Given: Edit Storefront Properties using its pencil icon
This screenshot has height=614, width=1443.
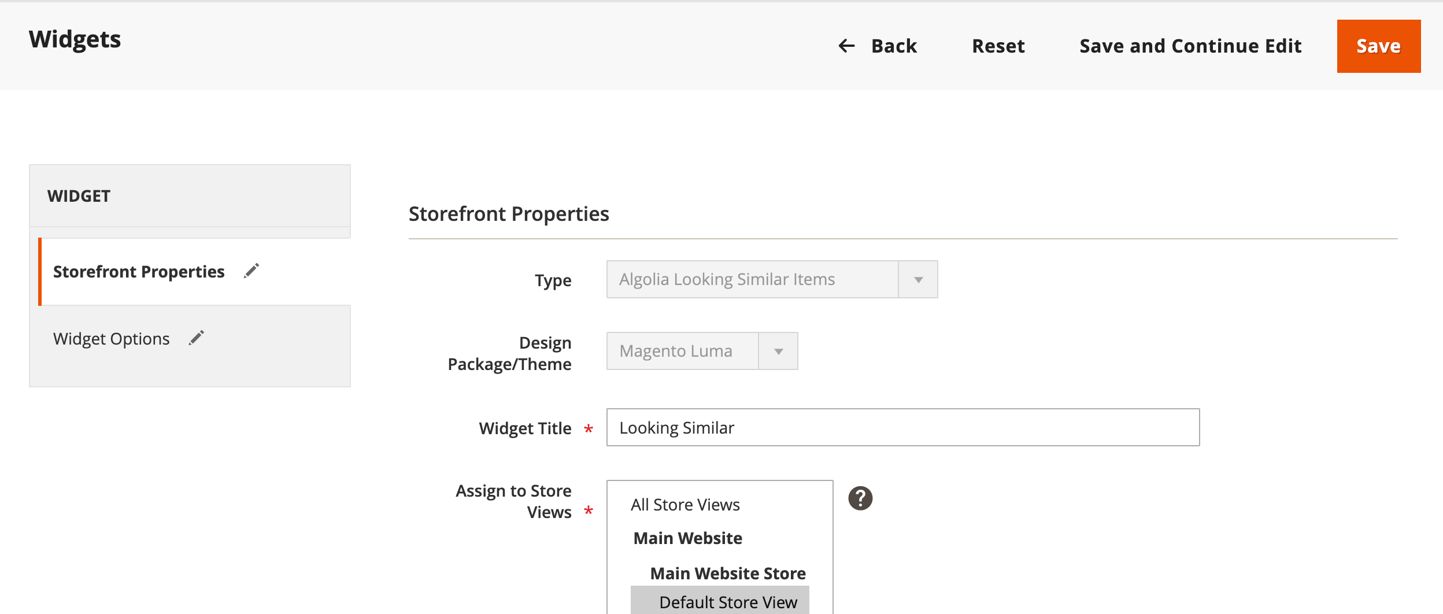Looking at the screenshot, I should pos(251,271).
